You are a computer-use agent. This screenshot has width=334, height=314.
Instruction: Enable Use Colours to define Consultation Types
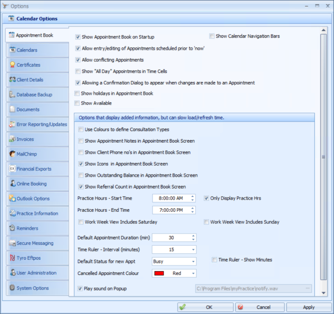[x=81, y=130]
